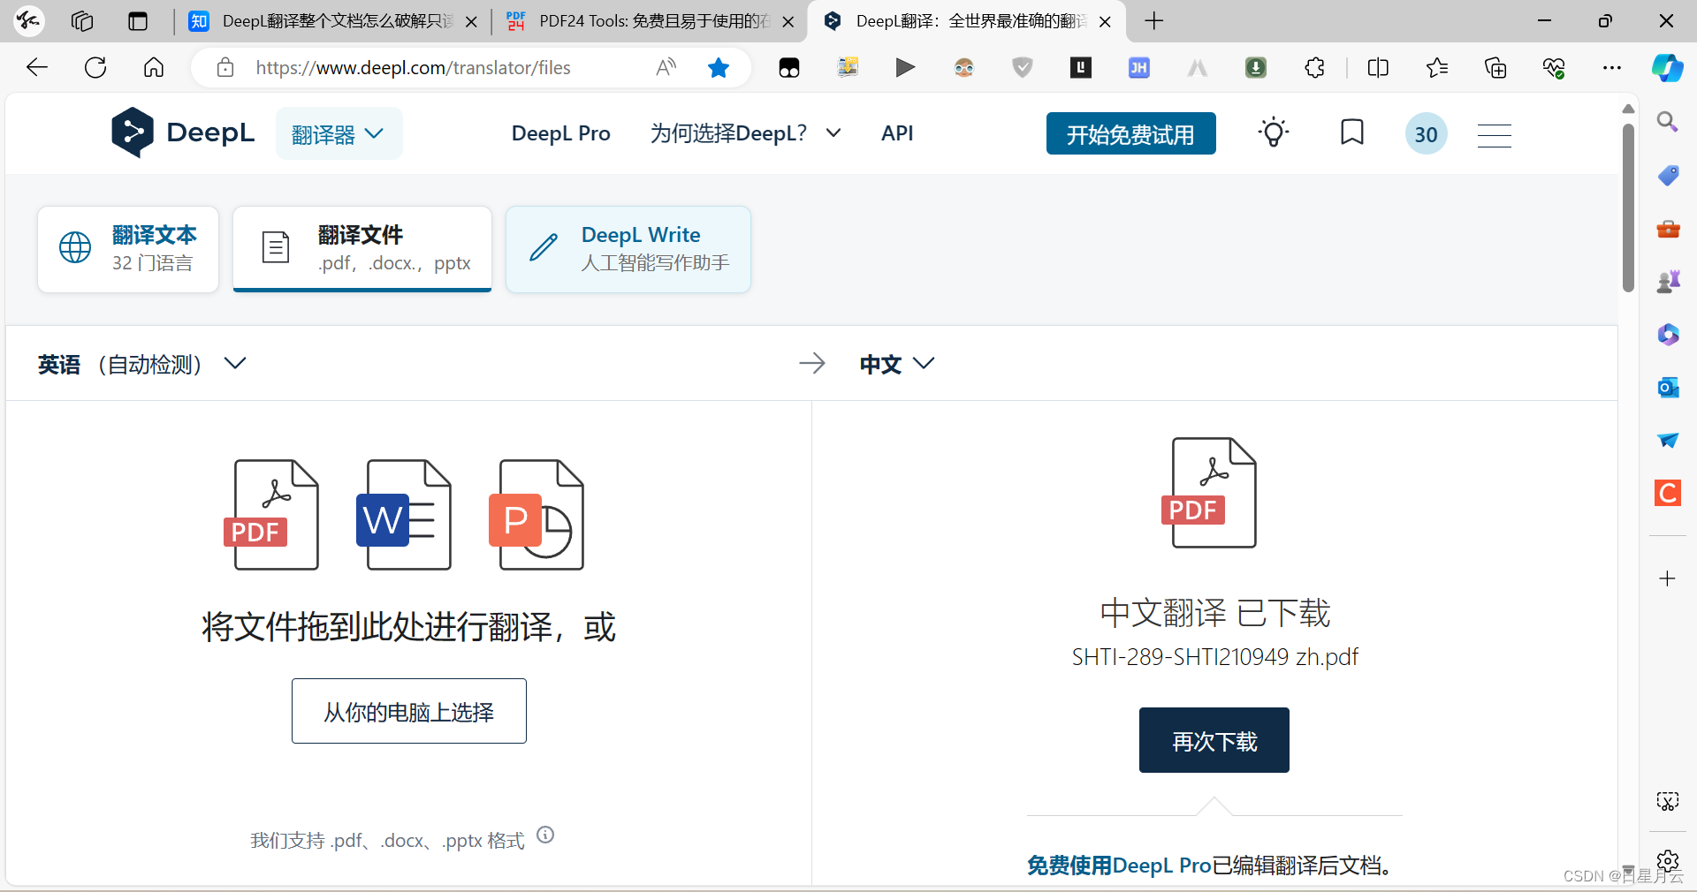Click the JH extension icon
Image resolution: width=1697 pixels, height=892 pixels.
coord(1138,67)
